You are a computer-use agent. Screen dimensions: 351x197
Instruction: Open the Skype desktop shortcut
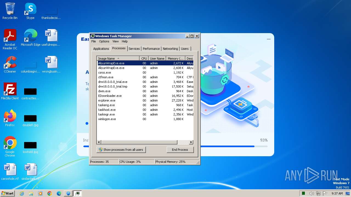(x=30, y=11)
